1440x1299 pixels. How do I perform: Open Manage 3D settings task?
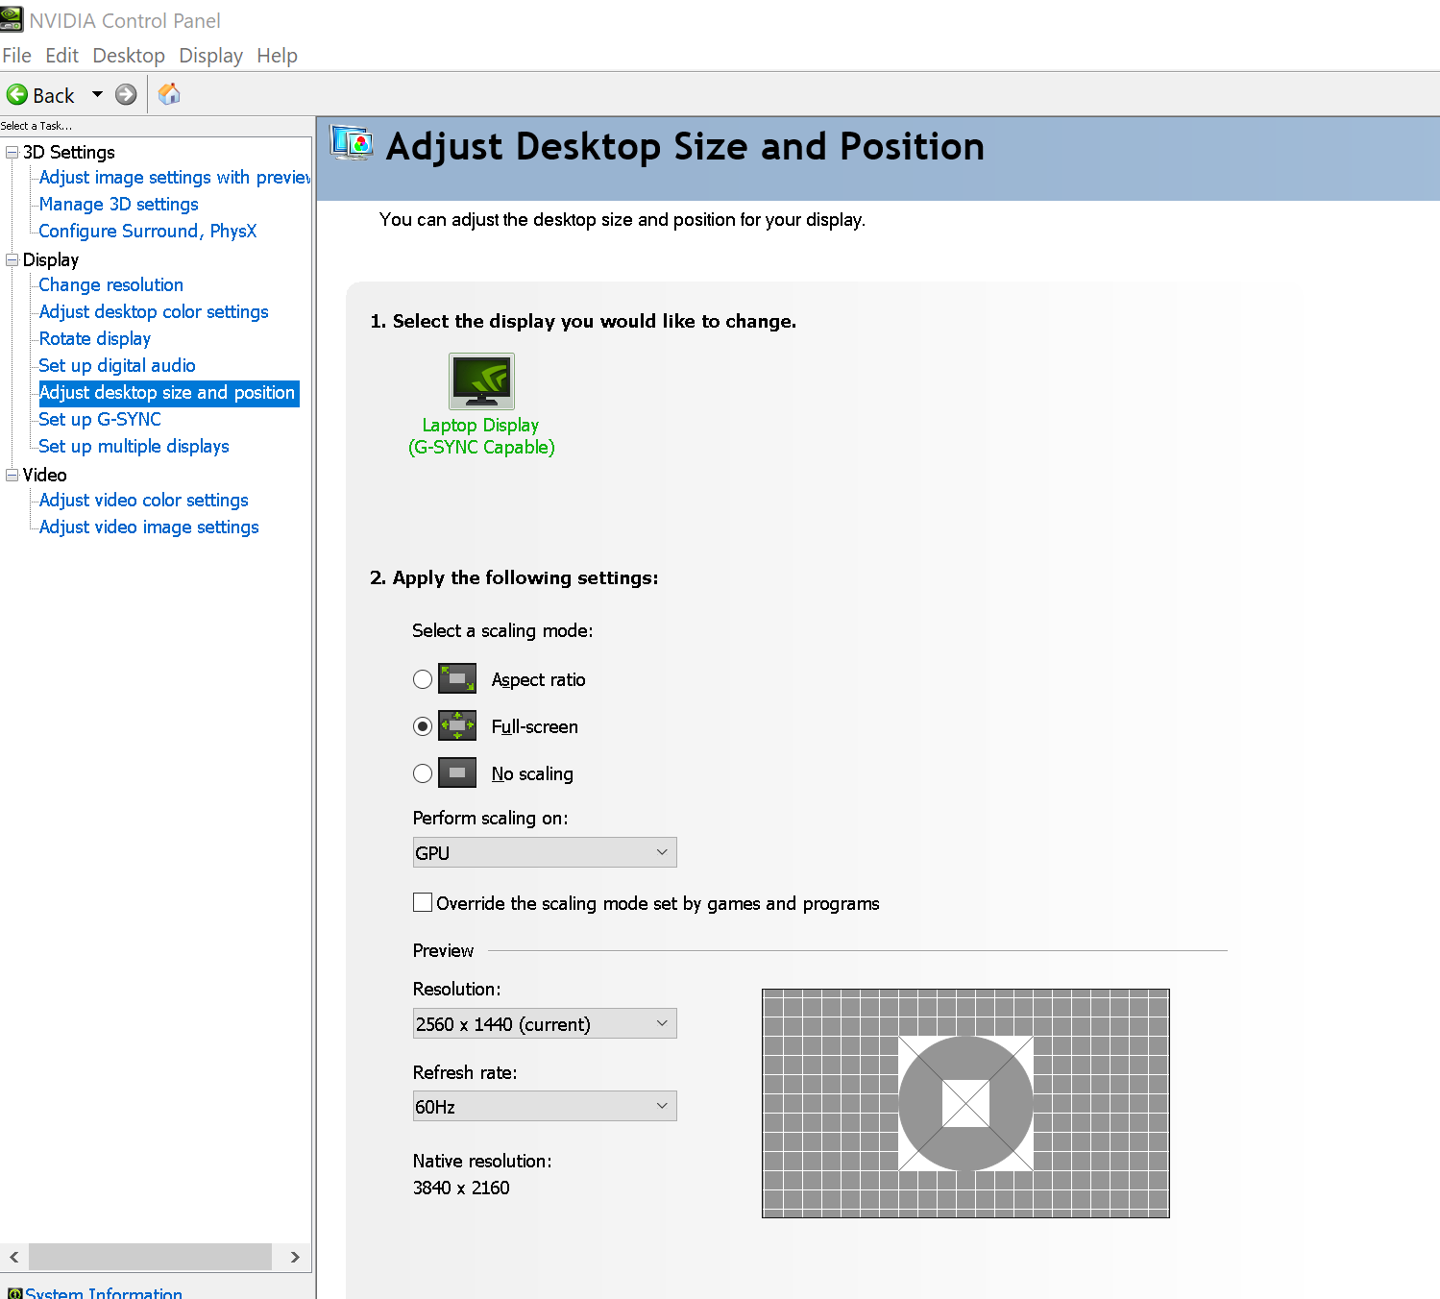pyautogui.click(x=118, y=205)
